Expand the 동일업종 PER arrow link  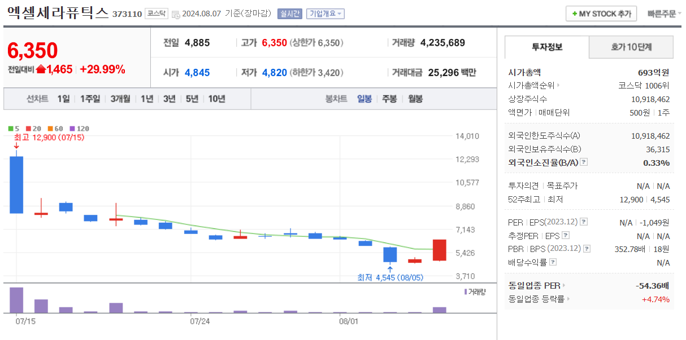coord(563,286)
